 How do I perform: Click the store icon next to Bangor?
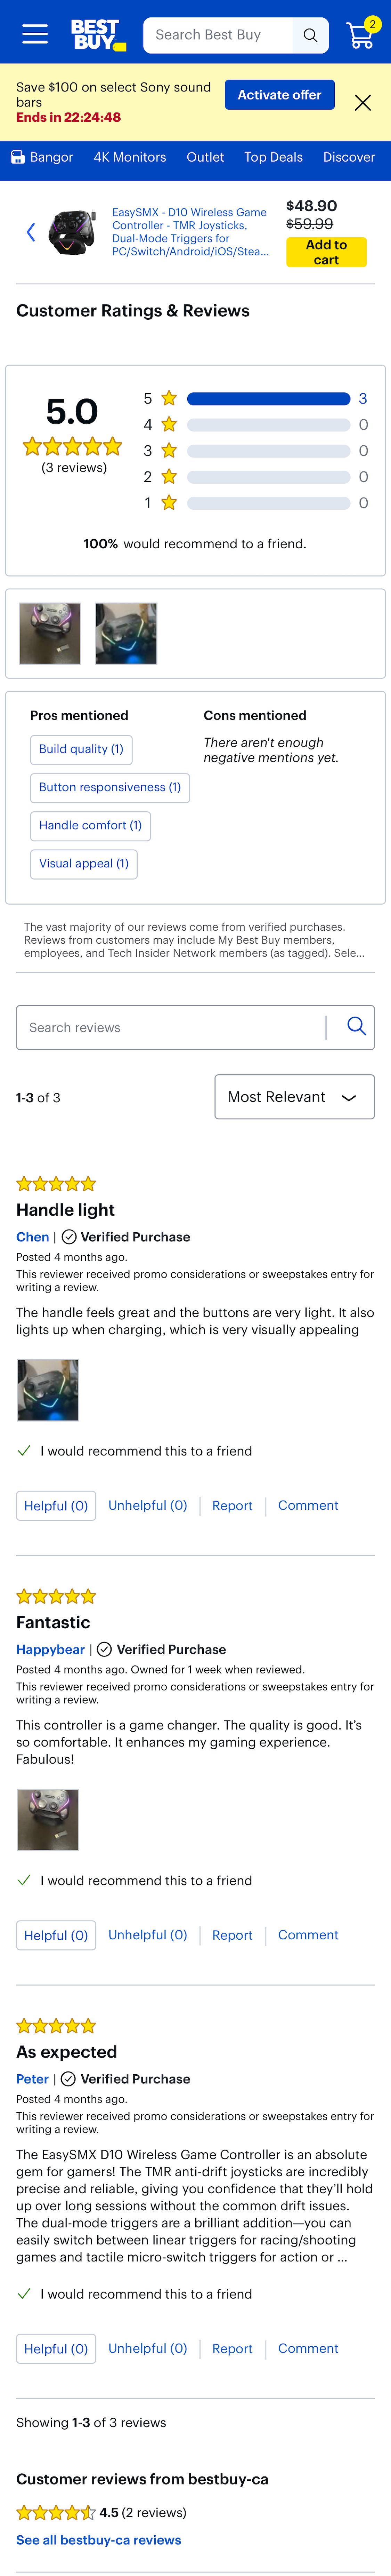pyautogui.click(x=17, y=157)
